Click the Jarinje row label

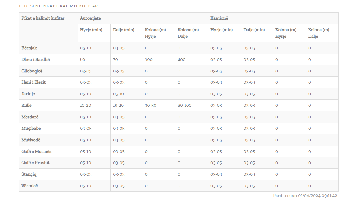28,94
